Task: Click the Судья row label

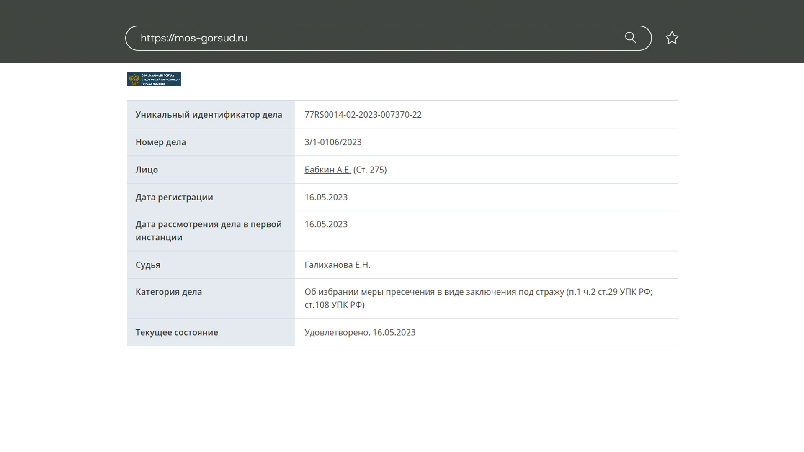Action: (x=147, y=265)
